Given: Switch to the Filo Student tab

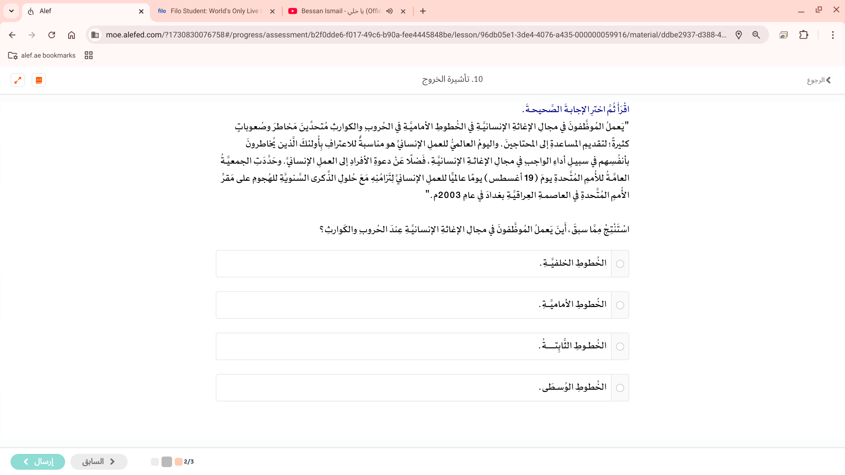Looking at the screenshot, I should coord(211,11).
